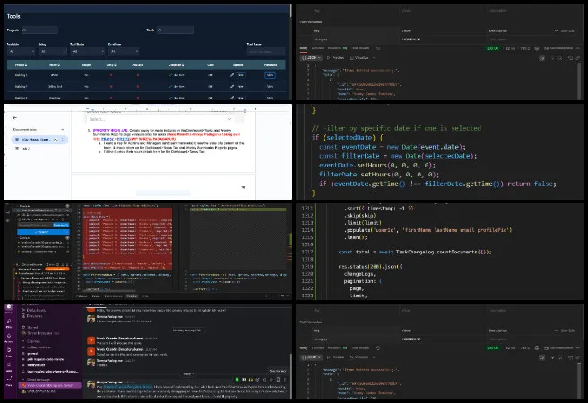Click Bulk Edit in upper Postman panel
588x403 pixels.
tap(566, 31)
